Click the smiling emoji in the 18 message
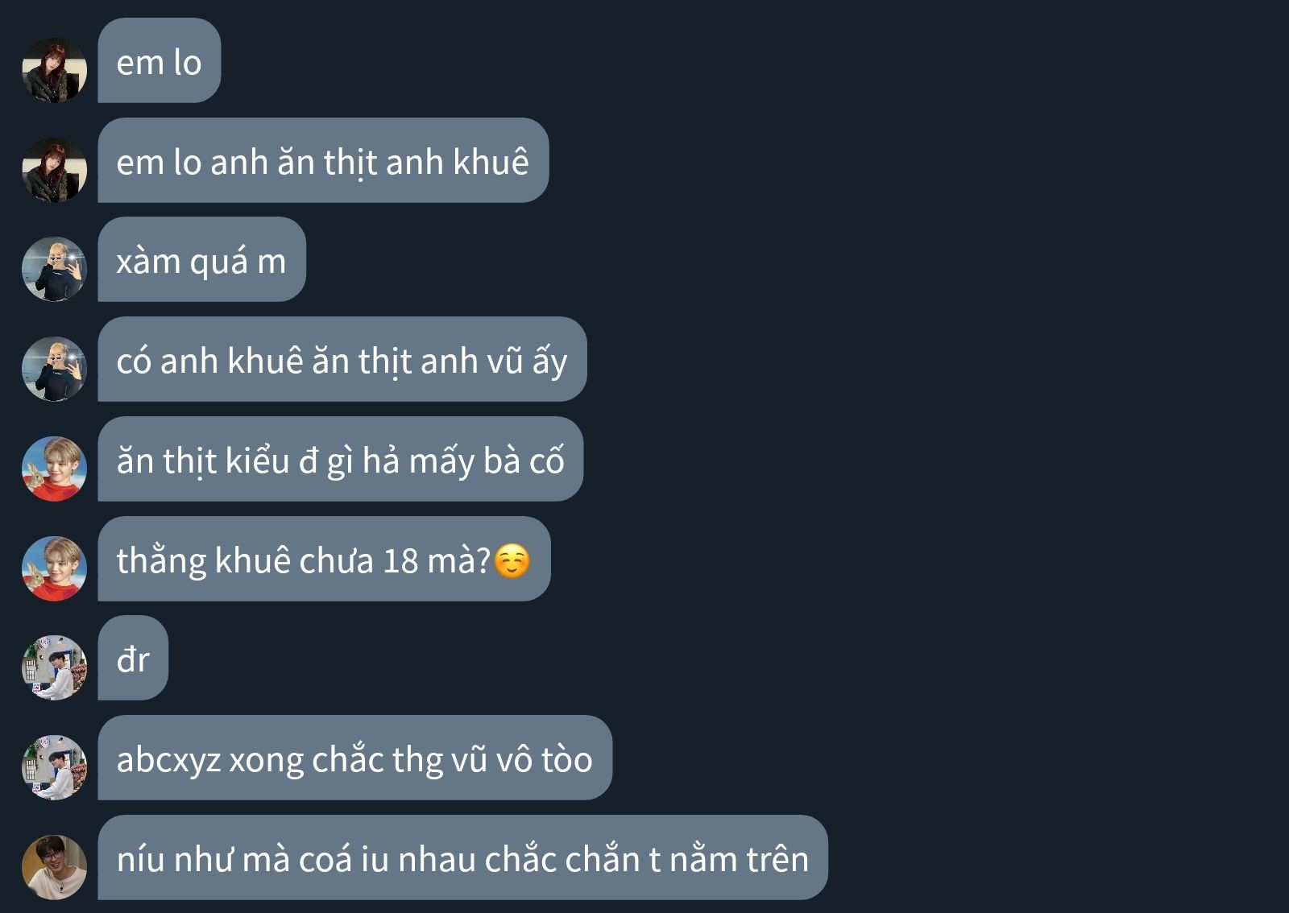This screenshot has width=1289, height=913. click(512, 561)
